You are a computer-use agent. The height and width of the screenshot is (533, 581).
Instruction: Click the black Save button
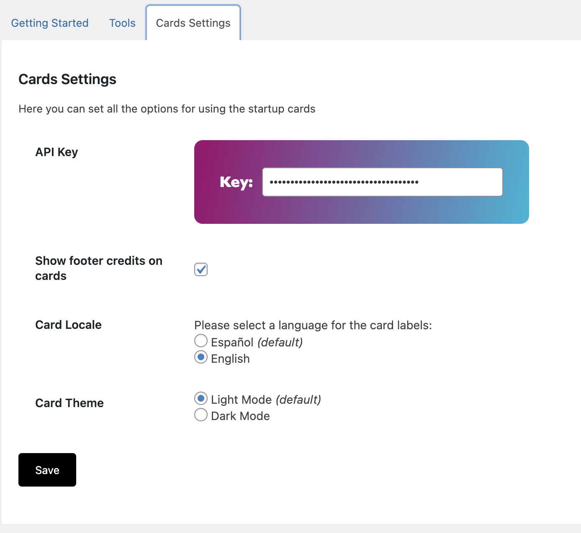point(47,470)
